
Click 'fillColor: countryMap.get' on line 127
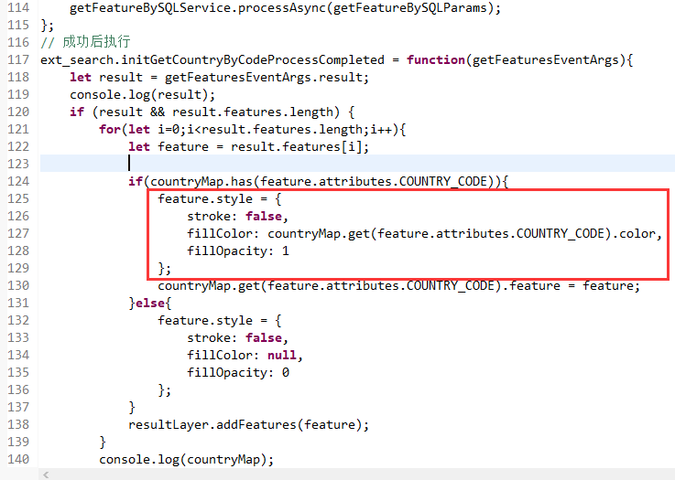pos(278,234)
